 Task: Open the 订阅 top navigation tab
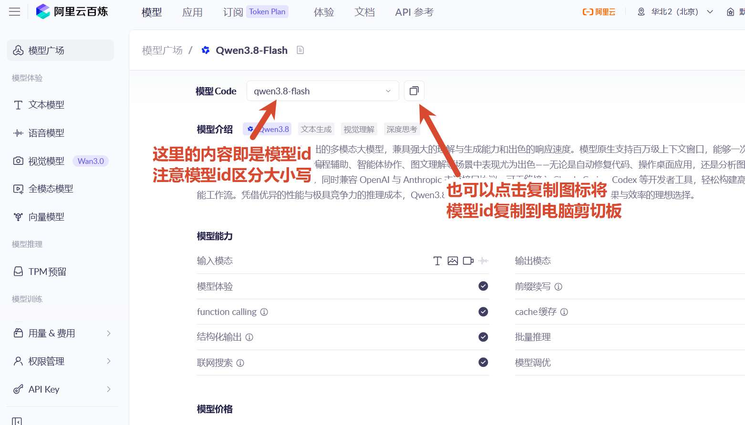coord(233,12)
